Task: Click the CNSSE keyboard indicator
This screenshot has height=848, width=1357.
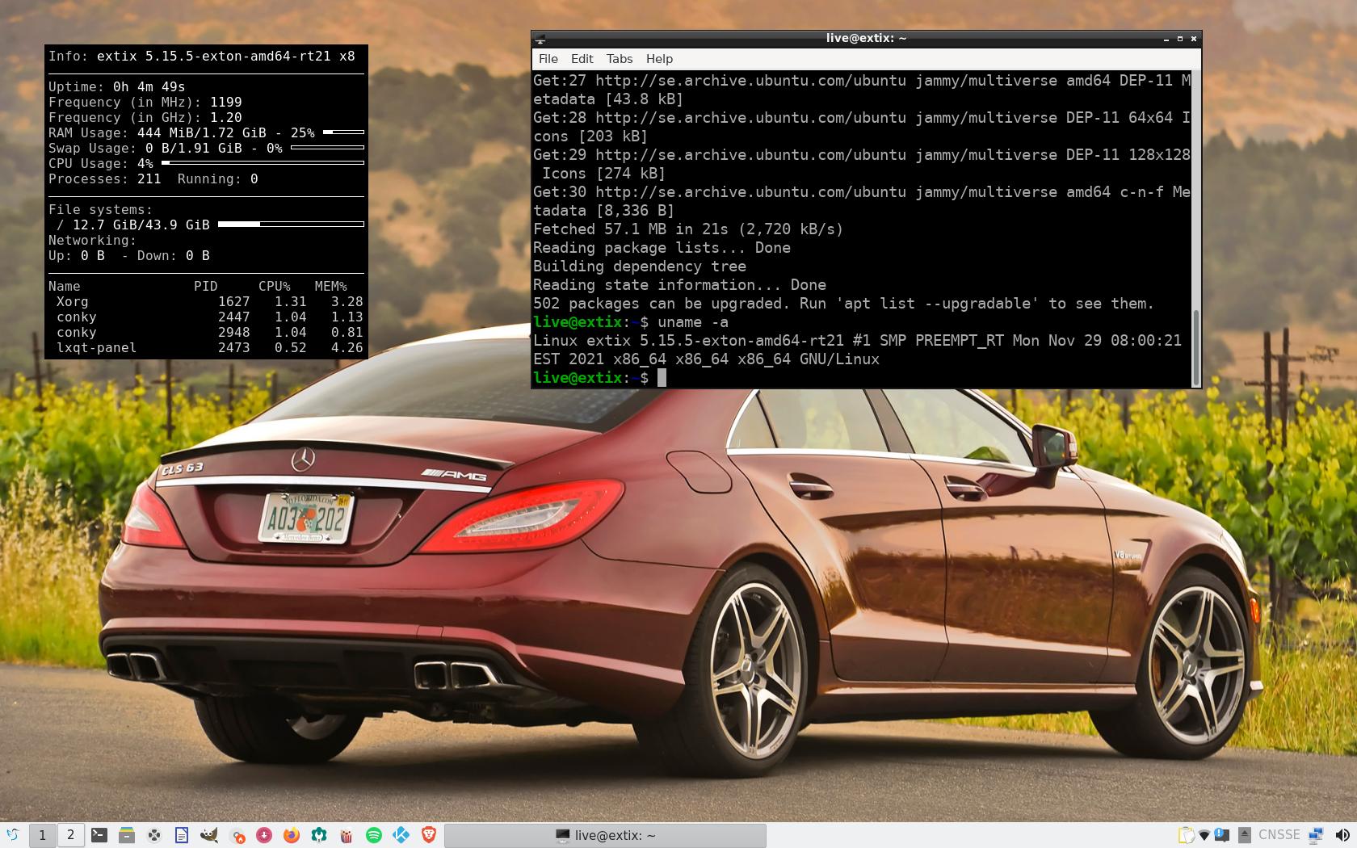Action: [x=1279, y=835]
